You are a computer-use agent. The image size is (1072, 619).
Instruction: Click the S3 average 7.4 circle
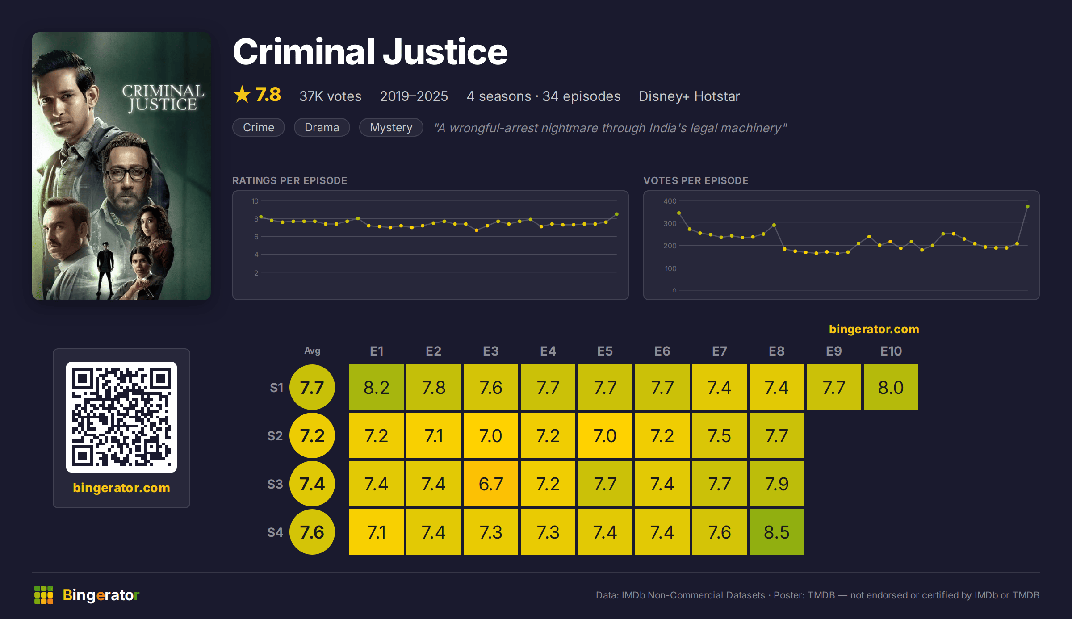[312, 484]
